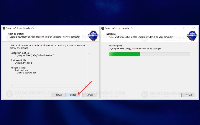Click the 'Setup - Chicken Invaders 5' title of left window
Image resolution: width=200 pixels, height=125 pixels.
click(20, 28)
